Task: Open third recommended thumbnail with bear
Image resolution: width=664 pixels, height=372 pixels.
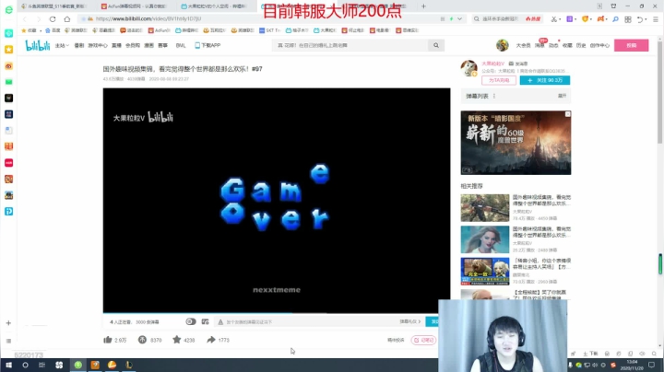Action: click(x=485, y=271)
